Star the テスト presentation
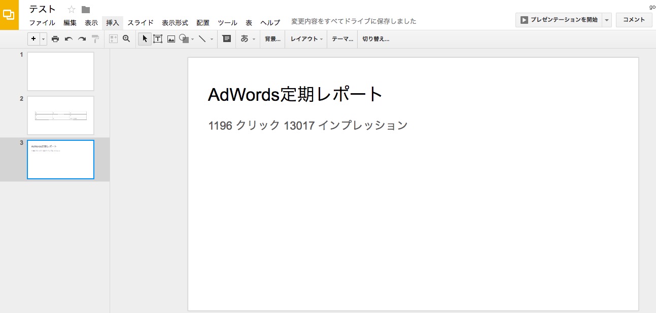 [72, 9]
